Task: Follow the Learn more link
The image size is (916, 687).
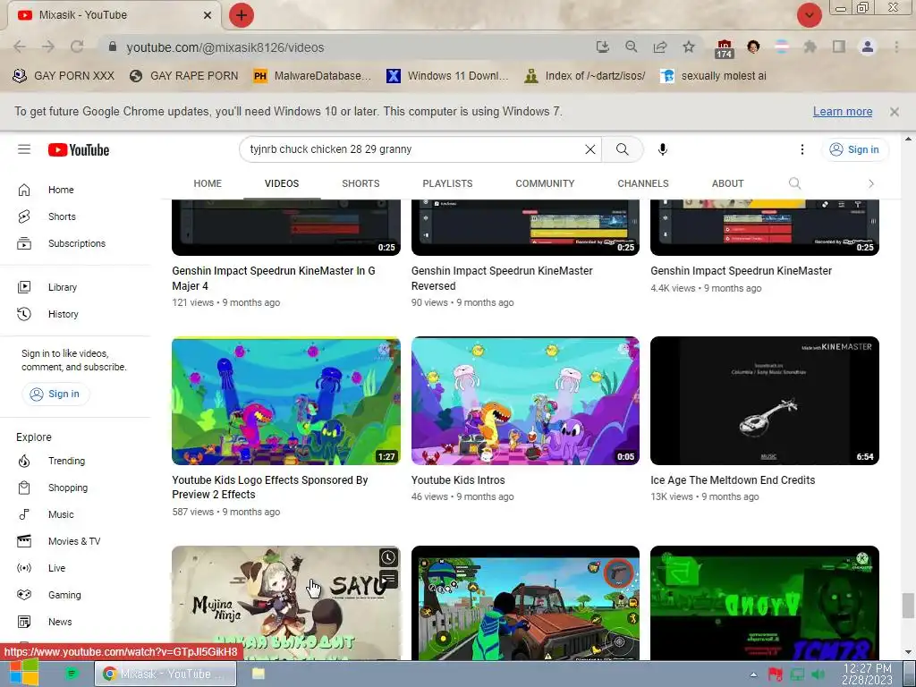Action: [x=843, y=112]
